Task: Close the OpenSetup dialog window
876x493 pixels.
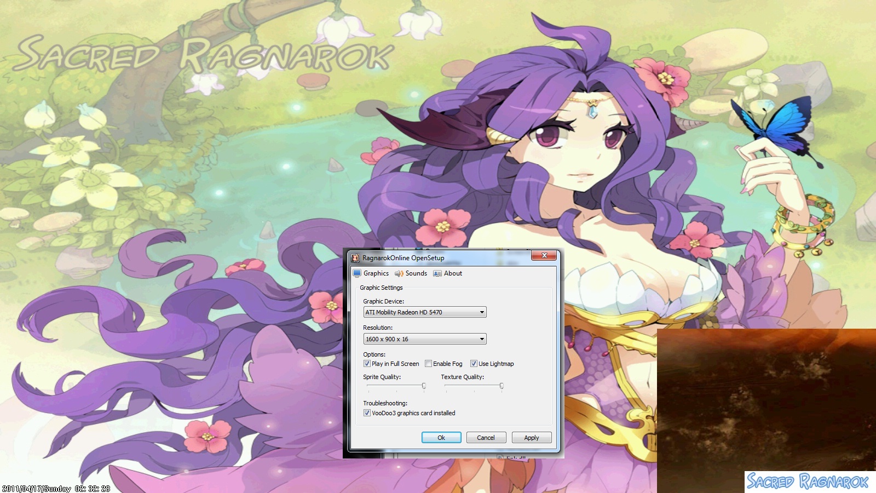Action: click(544, 255)
